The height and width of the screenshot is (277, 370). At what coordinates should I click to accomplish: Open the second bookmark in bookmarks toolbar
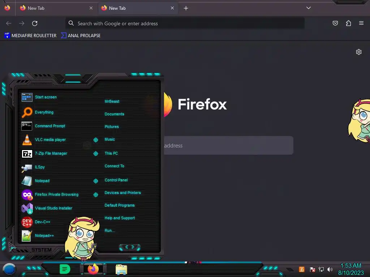(81, 36)
